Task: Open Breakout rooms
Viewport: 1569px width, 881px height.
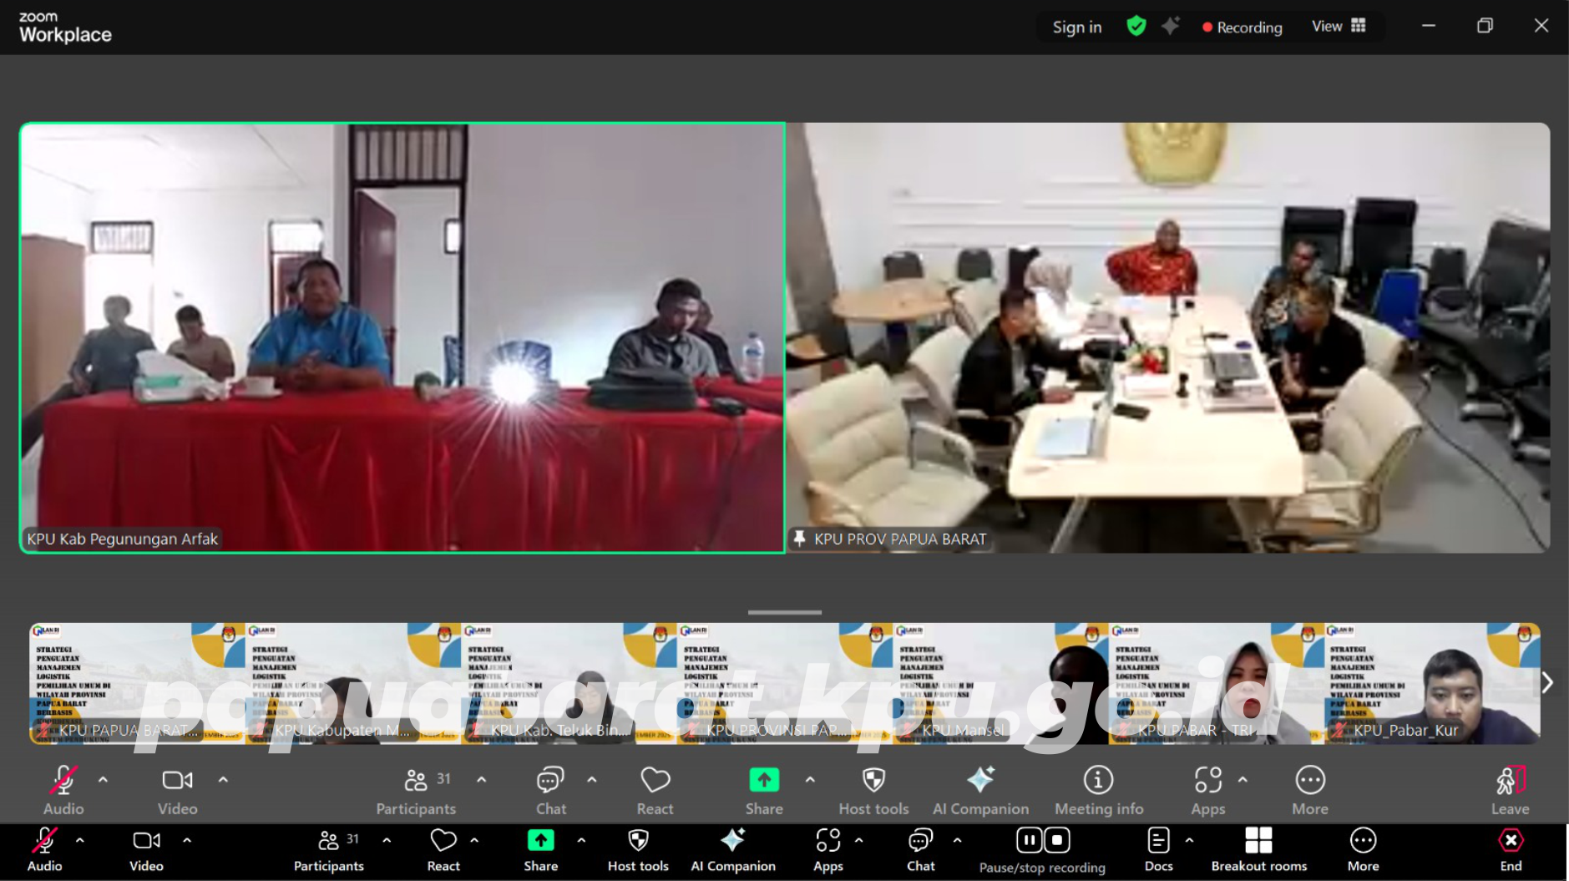Action: click(1258, 841)
